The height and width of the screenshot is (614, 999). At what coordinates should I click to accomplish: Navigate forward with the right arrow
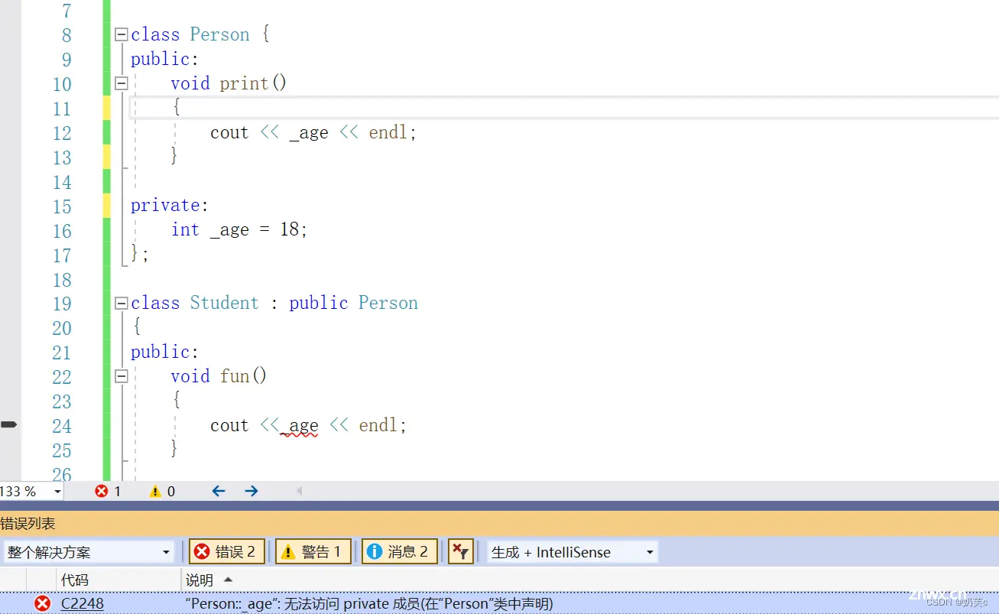click(x=251, y=491)
